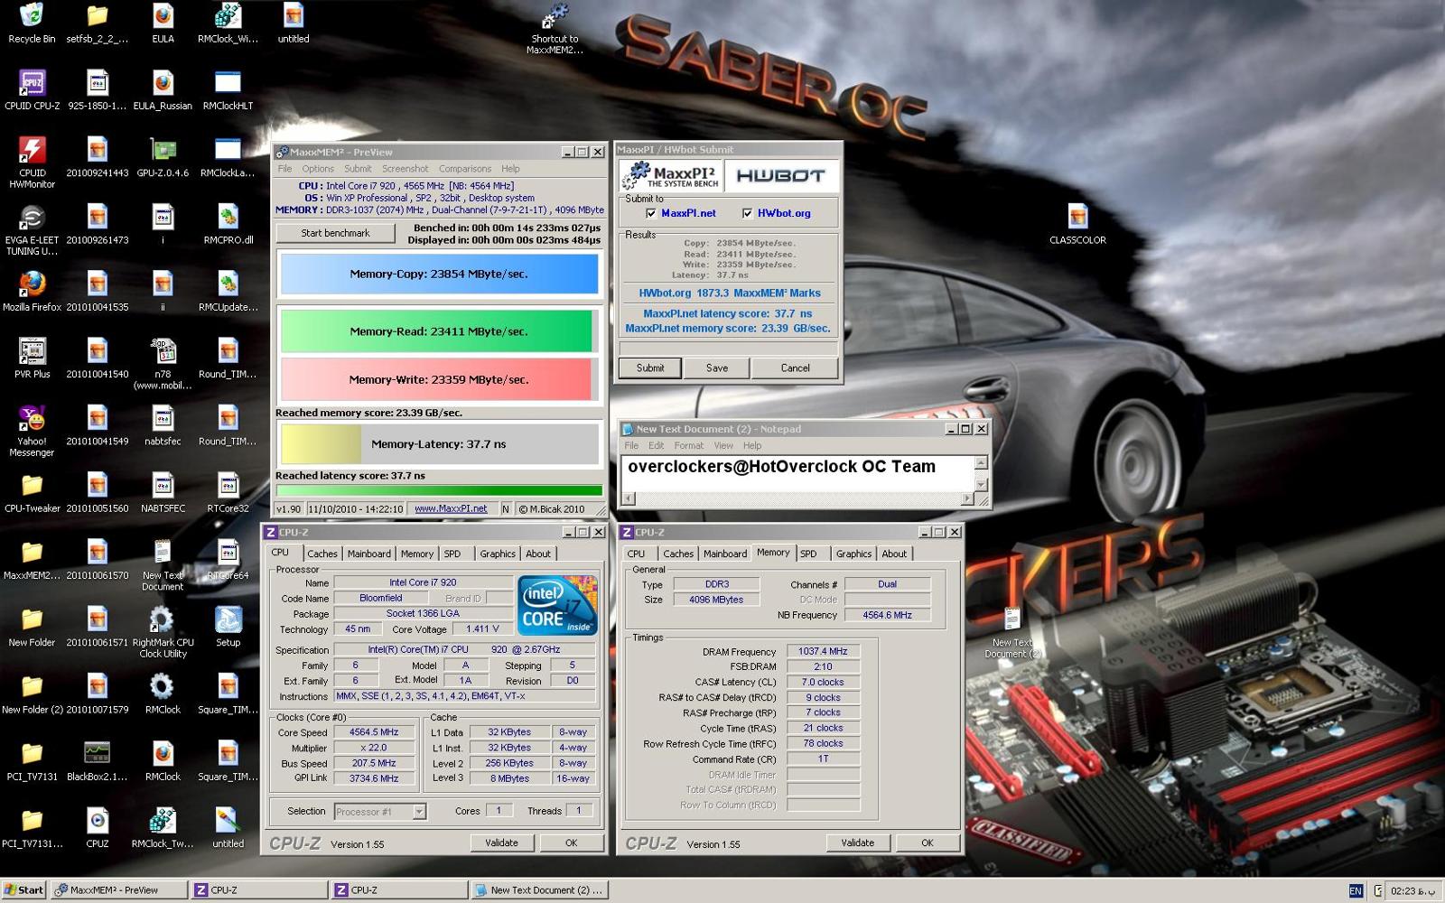Save the MaxxPI benchmark results
Viewport: 1445px width, 903px height.
tap(717, 368)
